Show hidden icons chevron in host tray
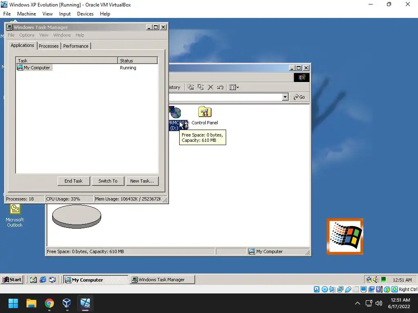The width and height of the screenshot is (418, 313). 358,303
